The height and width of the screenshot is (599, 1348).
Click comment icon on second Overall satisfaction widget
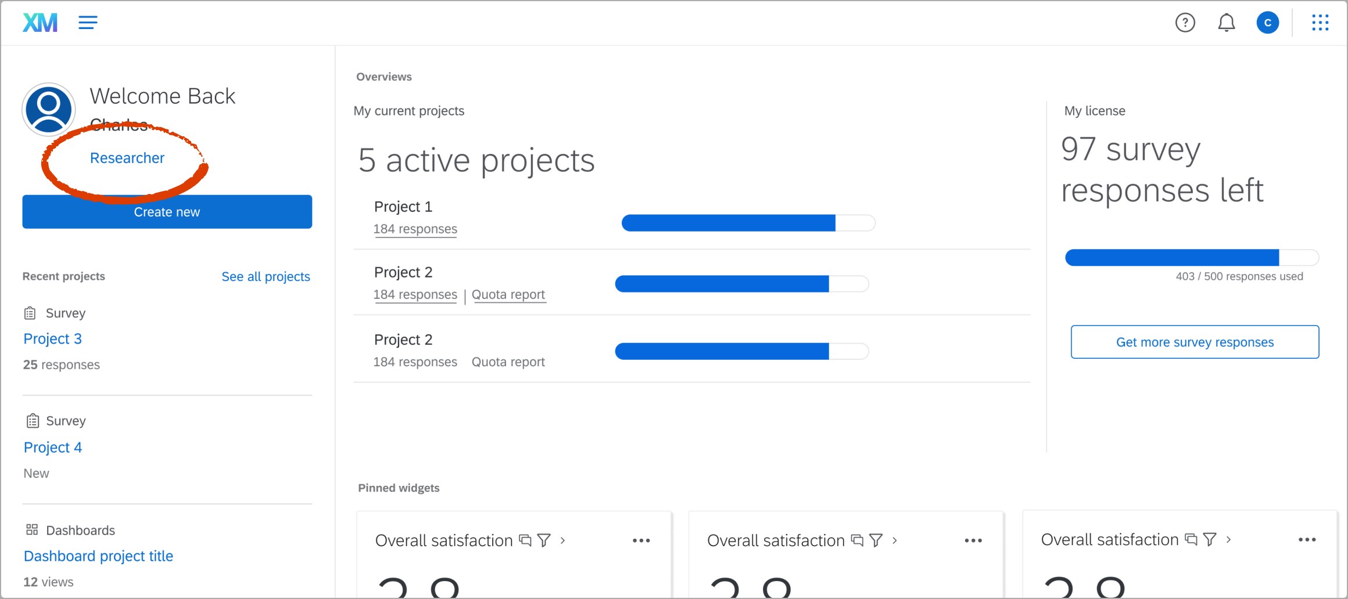click(857, 540)
